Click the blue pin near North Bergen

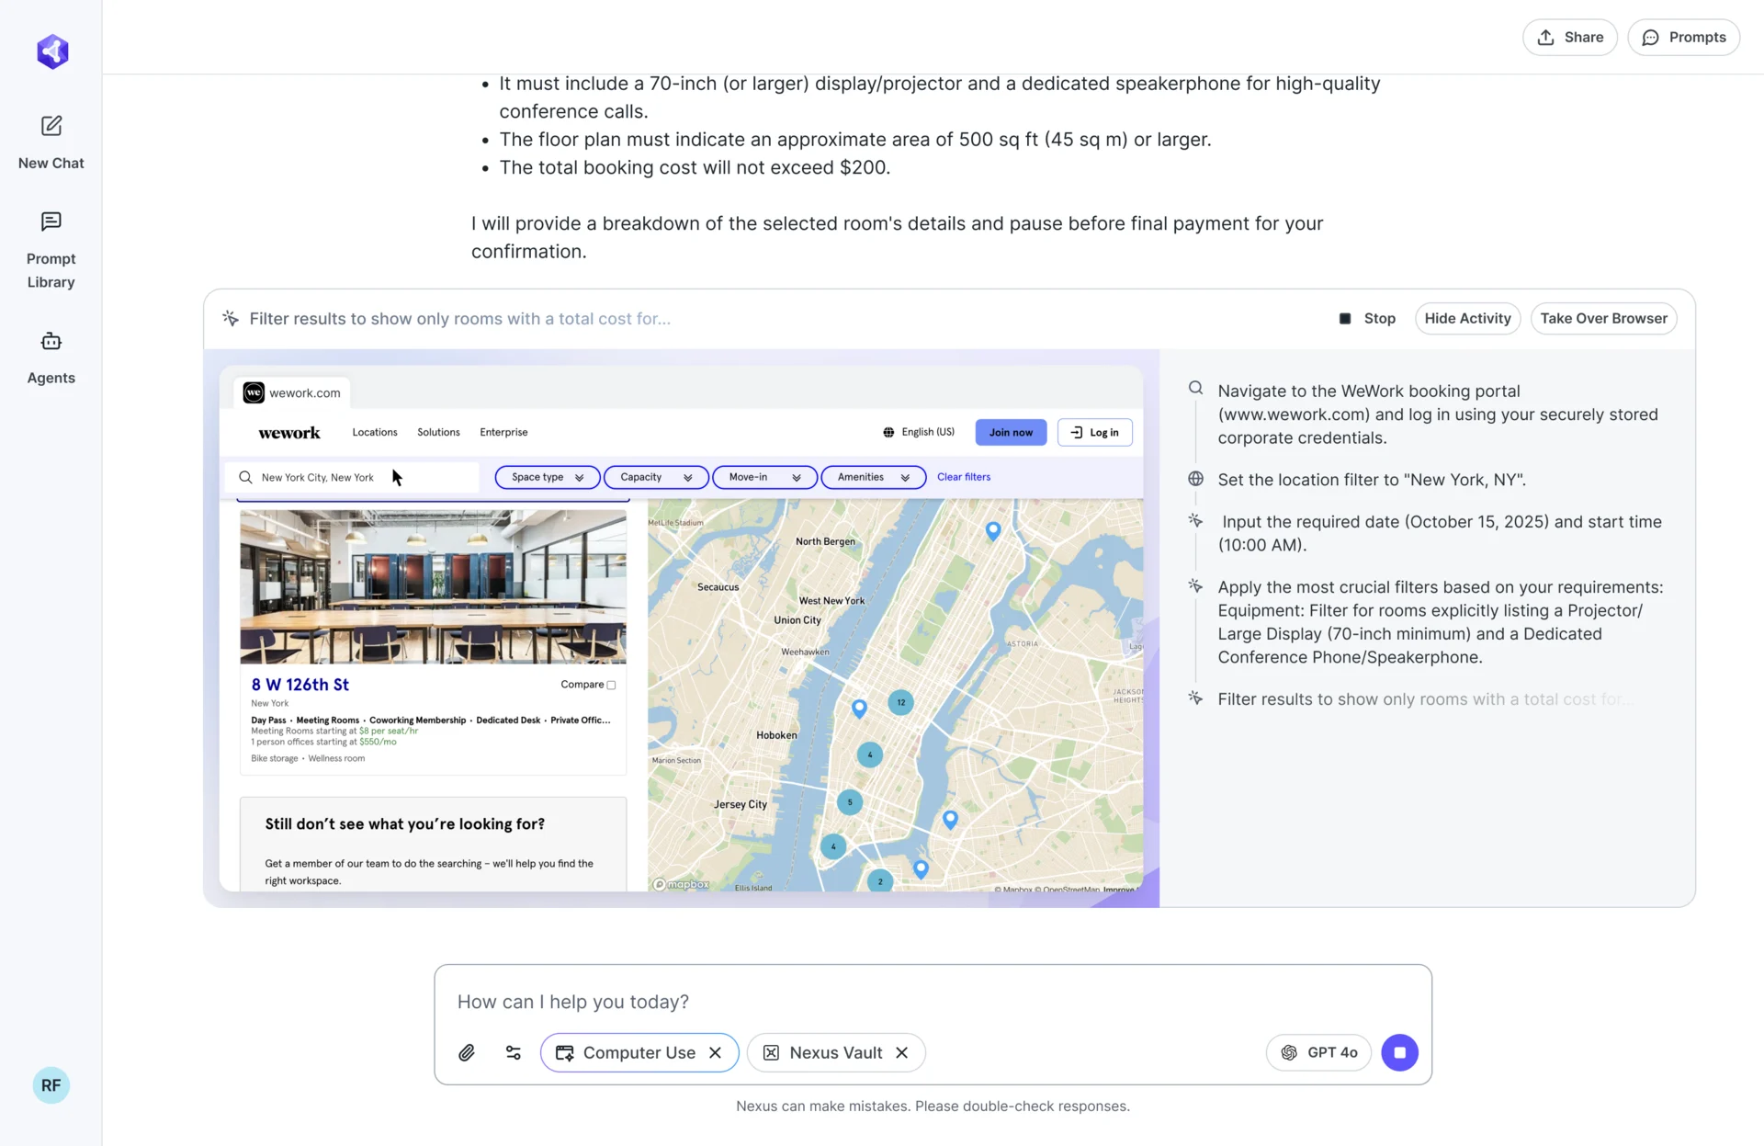pyautogui.click(x=993, y=530)
